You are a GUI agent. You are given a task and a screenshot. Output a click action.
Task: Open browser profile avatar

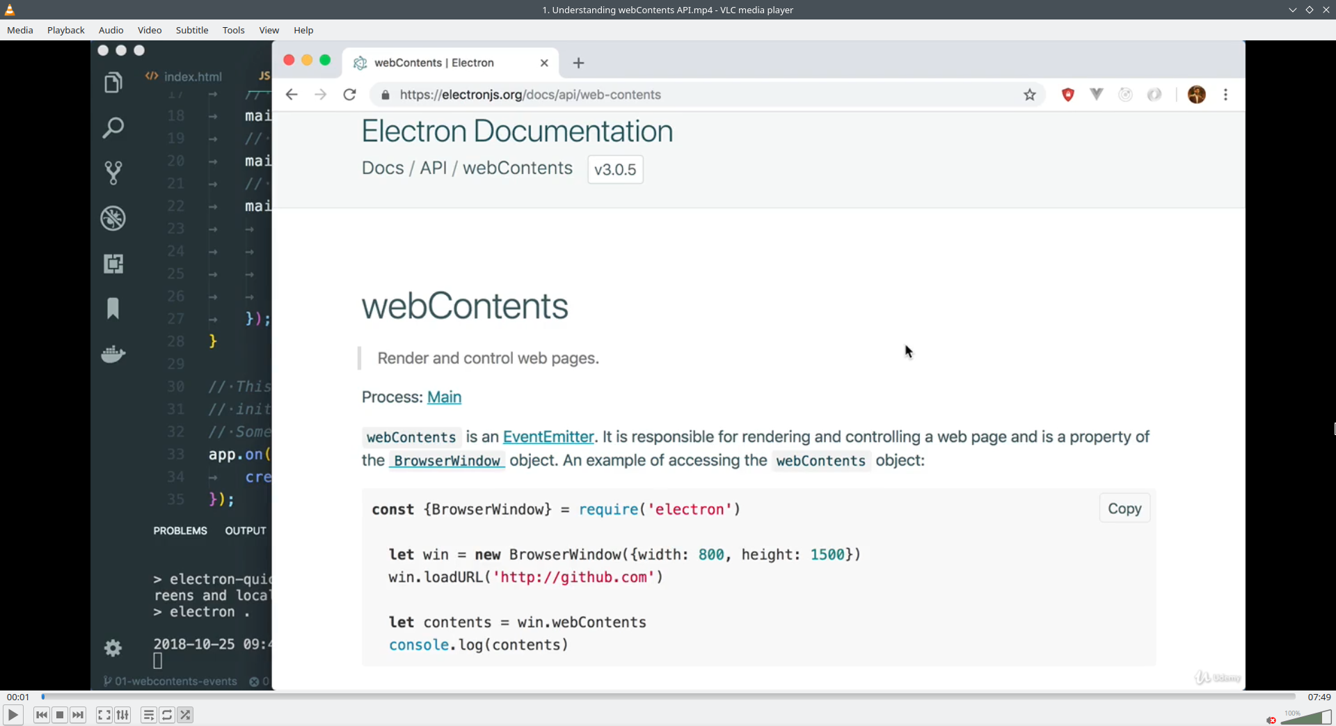1197,95
